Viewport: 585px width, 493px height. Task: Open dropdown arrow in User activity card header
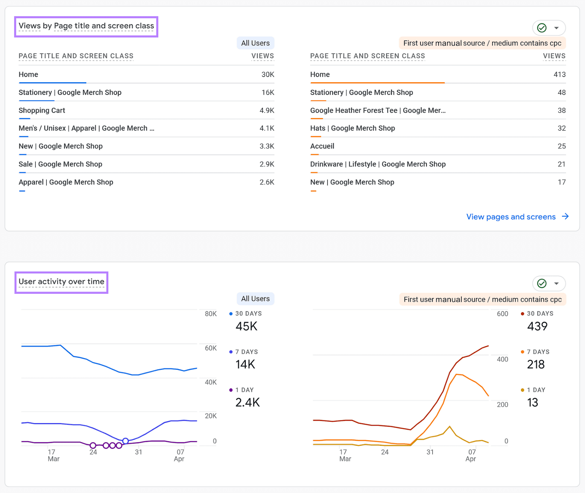click(556, 284)
